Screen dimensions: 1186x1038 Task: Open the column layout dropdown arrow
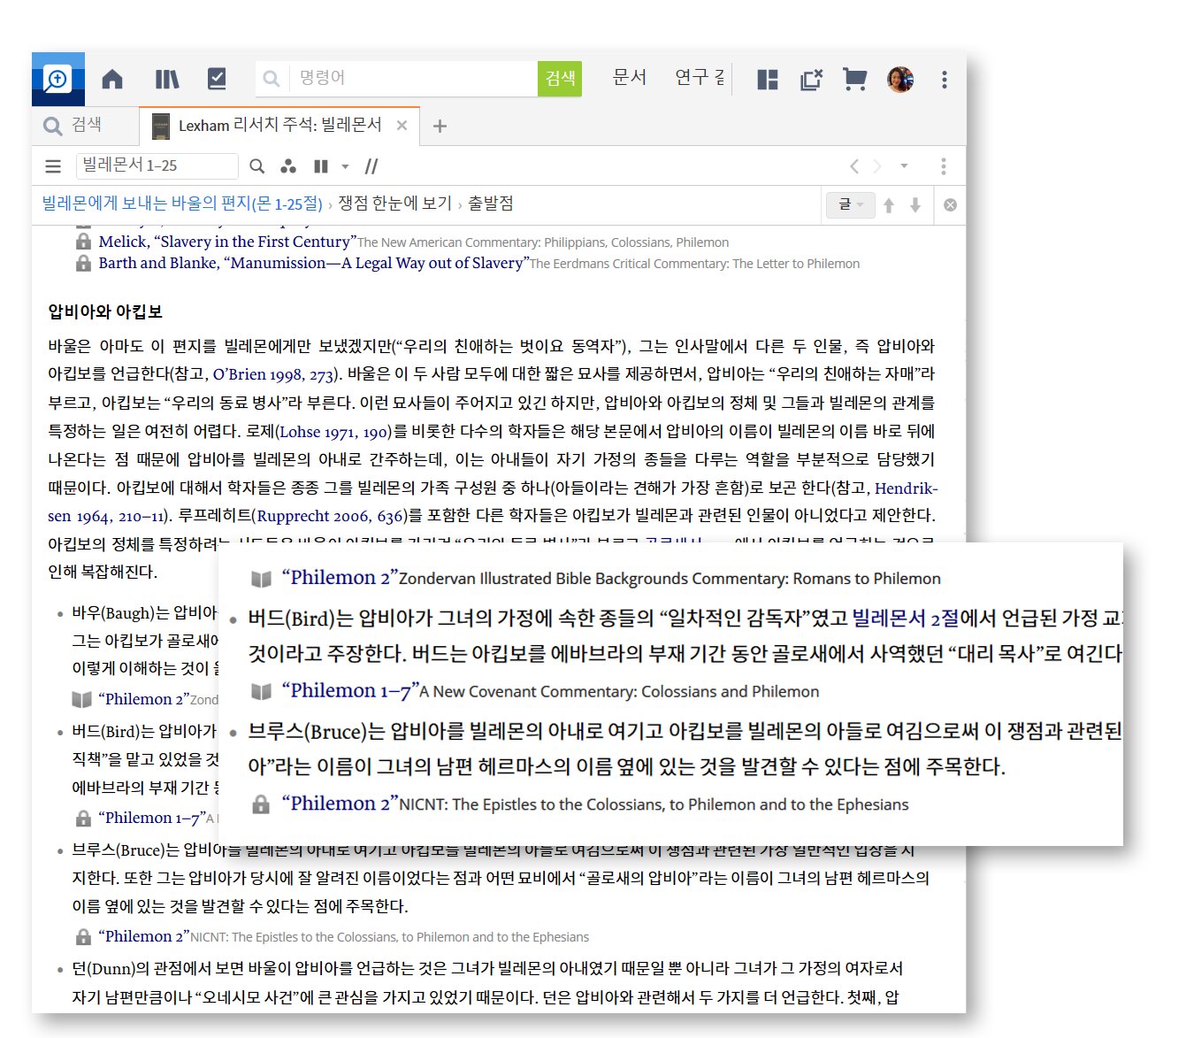(345, 166)
